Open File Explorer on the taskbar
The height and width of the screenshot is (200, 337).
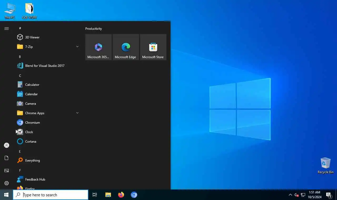pos(108,195)
